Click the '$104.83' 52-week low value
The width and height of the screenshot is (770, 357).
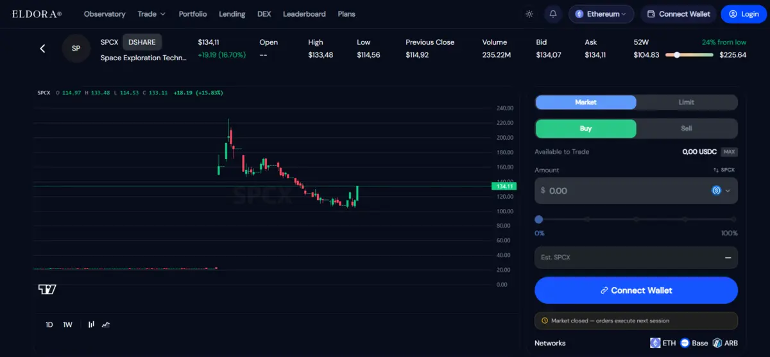point(646,55)
